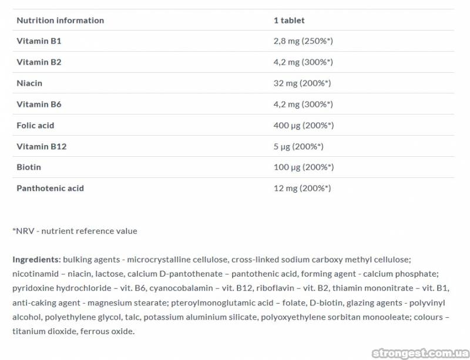Viewport: 470px width, 360px height.
Task: Click the '5 µg (200%*)' value
Action: coord(298,146)
